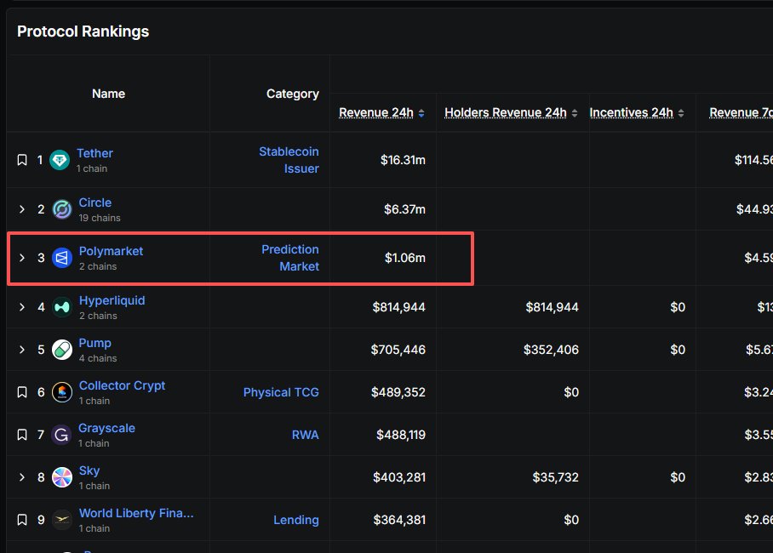Viewport: 773px width, 553px height.
Task: Click the Category column header
Action: (x=293, y=93)
